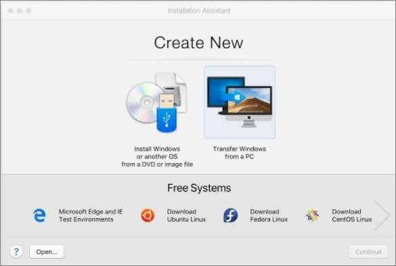
Task: Choose Download Fedora Linux label
Action: 269,215
